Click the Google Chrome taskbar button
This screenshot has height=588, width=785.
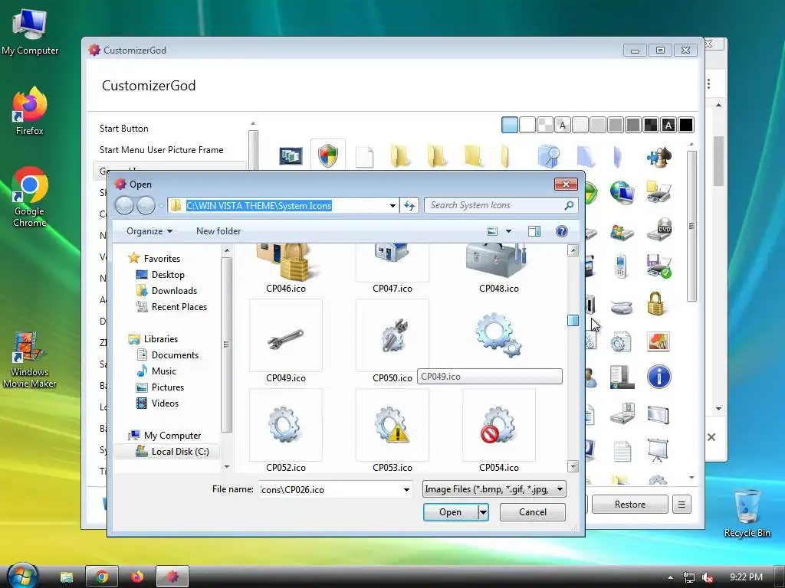(x=102, y=577)
